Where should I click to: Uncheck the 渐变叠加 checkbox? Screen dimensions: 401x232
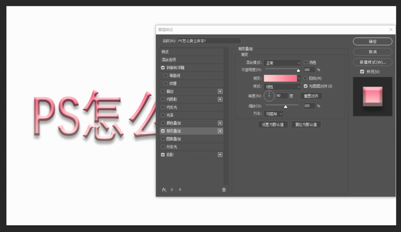163,131
